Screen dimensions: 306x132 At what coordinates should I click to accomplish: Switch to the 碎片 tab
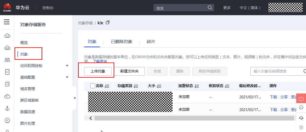click(x=151, y=42)
